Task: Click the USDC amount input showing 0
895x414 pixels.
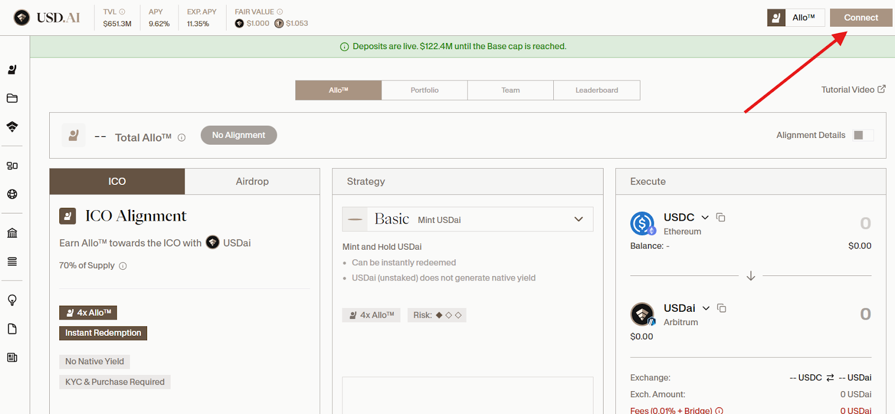Action: click(865, 223)
